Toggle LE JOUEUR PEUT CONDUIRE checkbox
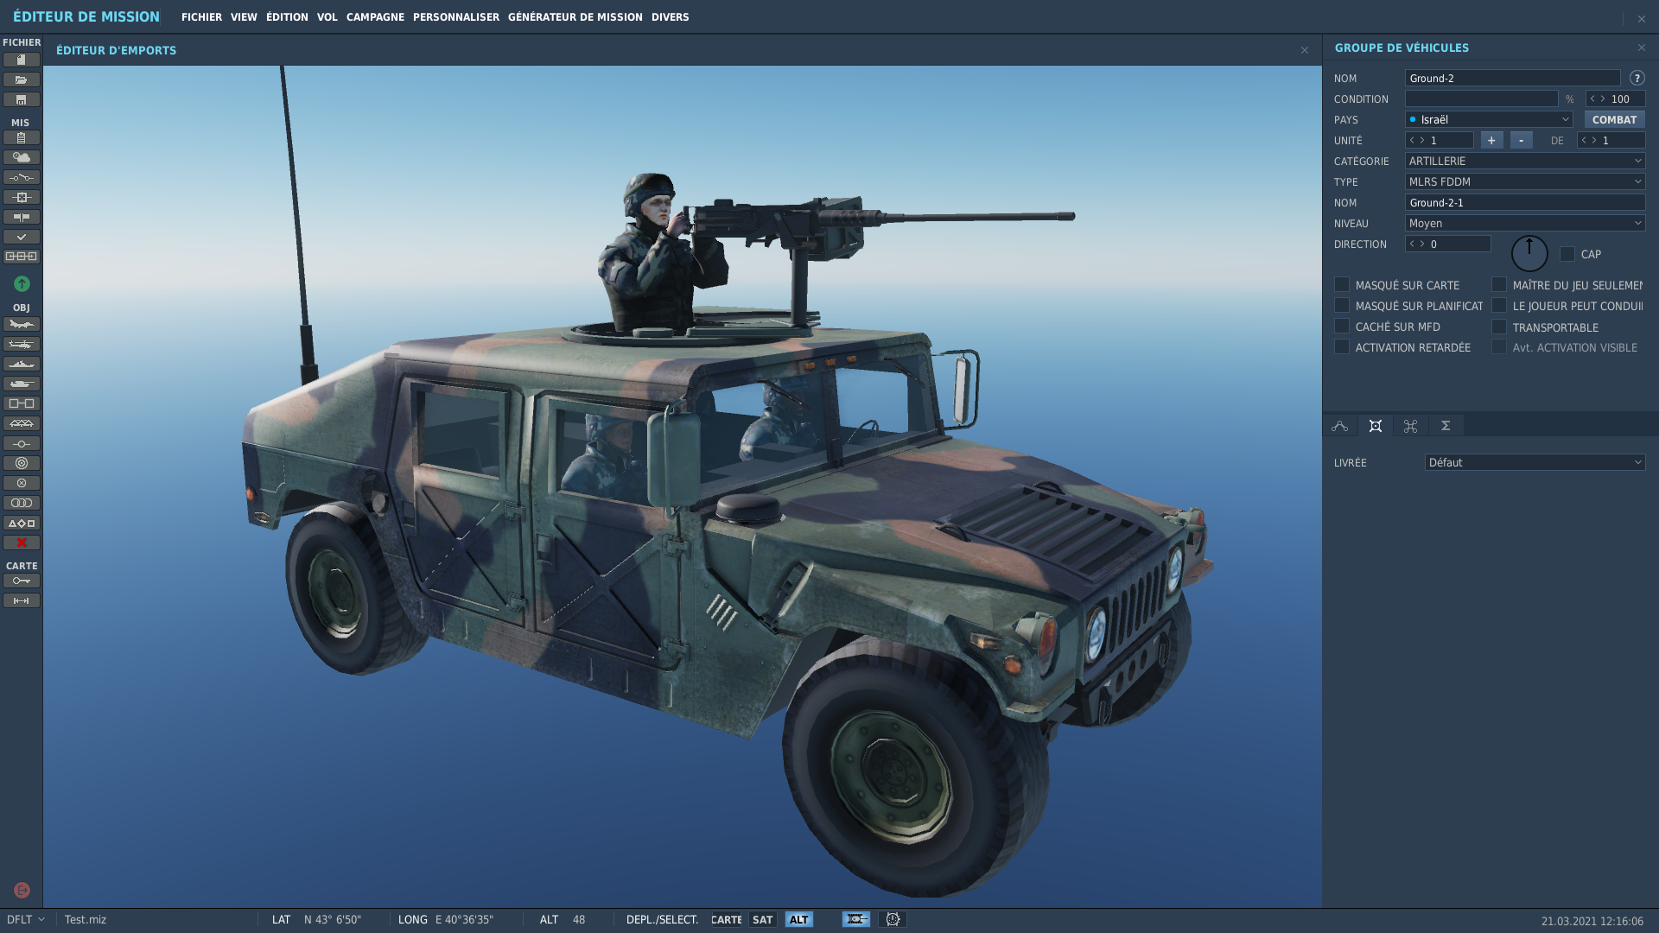 tap(1499, 305)
